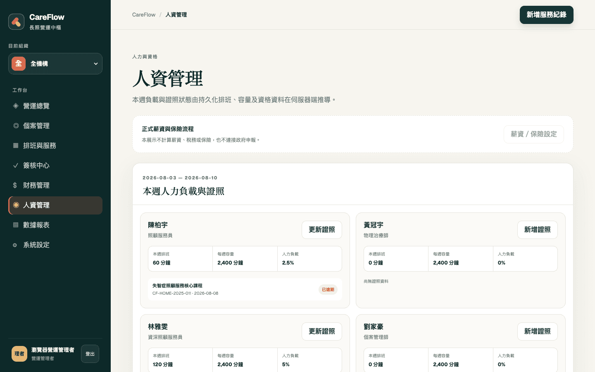This screenshot has width=595, height=372.
Task: Click the orange 全 organization badge
Action: click(19, 64)
